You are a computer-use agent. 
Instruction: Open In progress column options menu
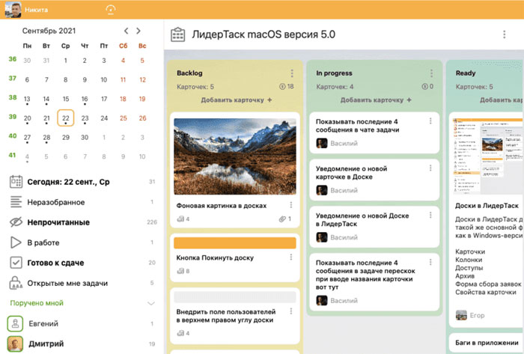[x=431, y=73]
